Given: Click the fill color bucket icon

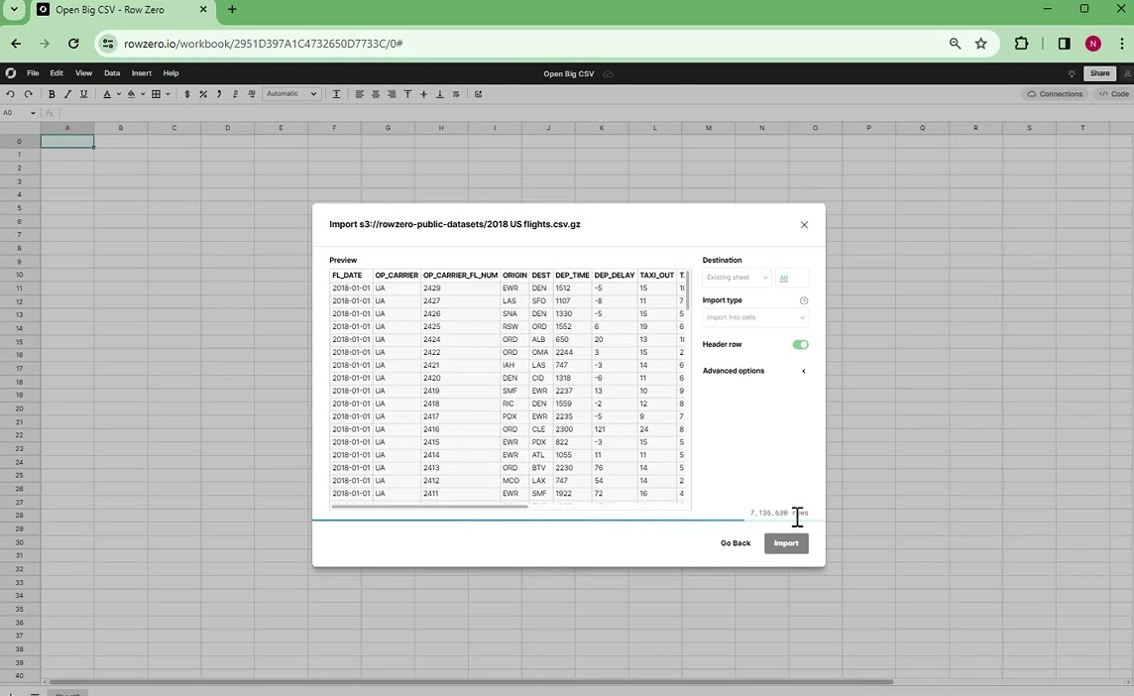Looking at the screenshot, I should tap(131, 94).
